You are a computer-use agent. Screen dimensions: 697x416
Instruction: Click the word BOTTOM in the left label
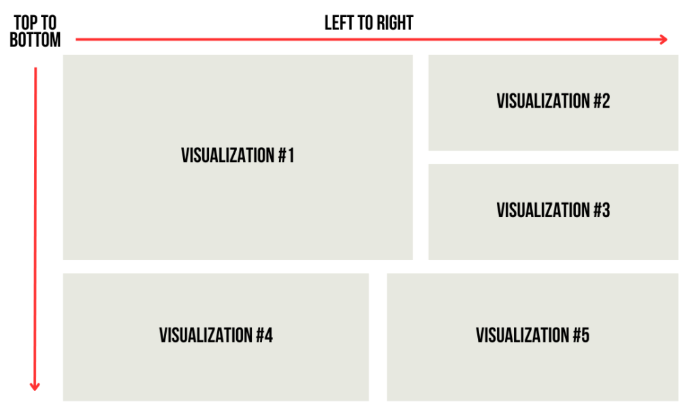point(35,40)
